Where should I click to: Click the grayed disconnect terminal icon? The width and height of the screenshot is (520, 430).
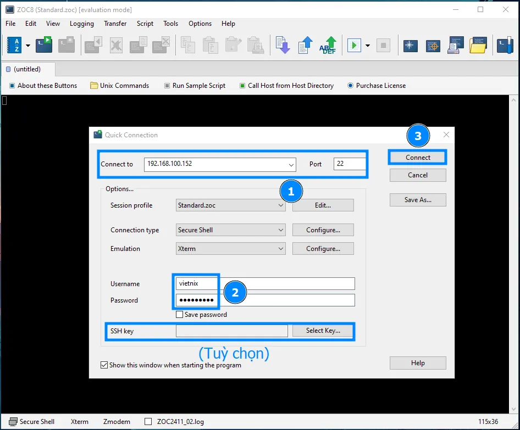67,45
